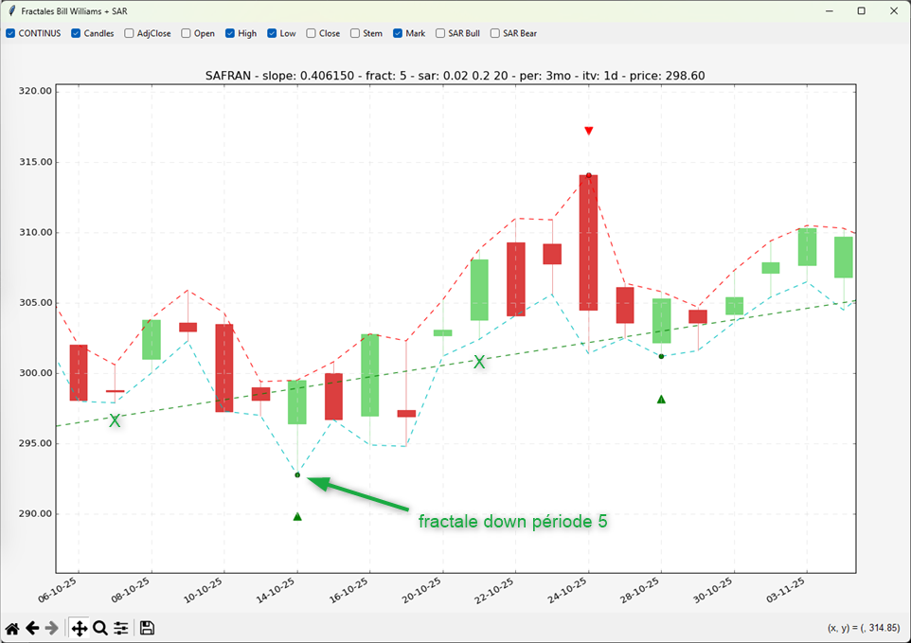This screenshot has height=643, width=911.
Task: Go back to the previous view
Action: coord(32,628)
